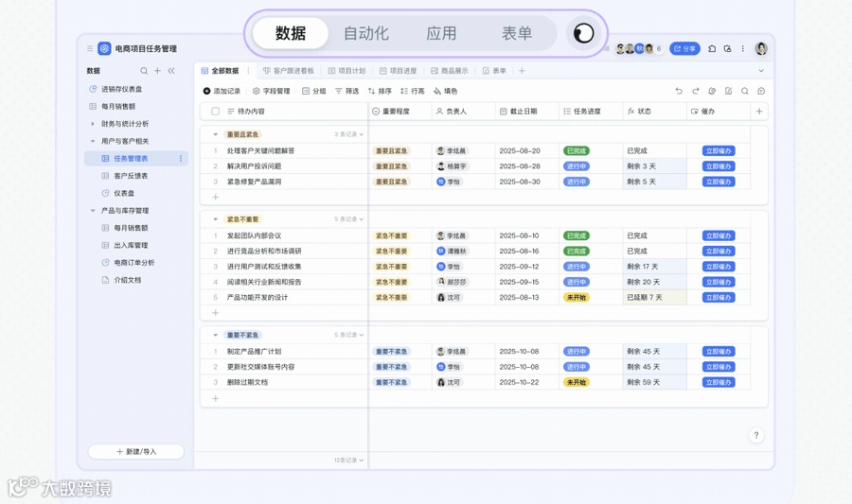Click the blue 分享 share button

tap(684, 48)
